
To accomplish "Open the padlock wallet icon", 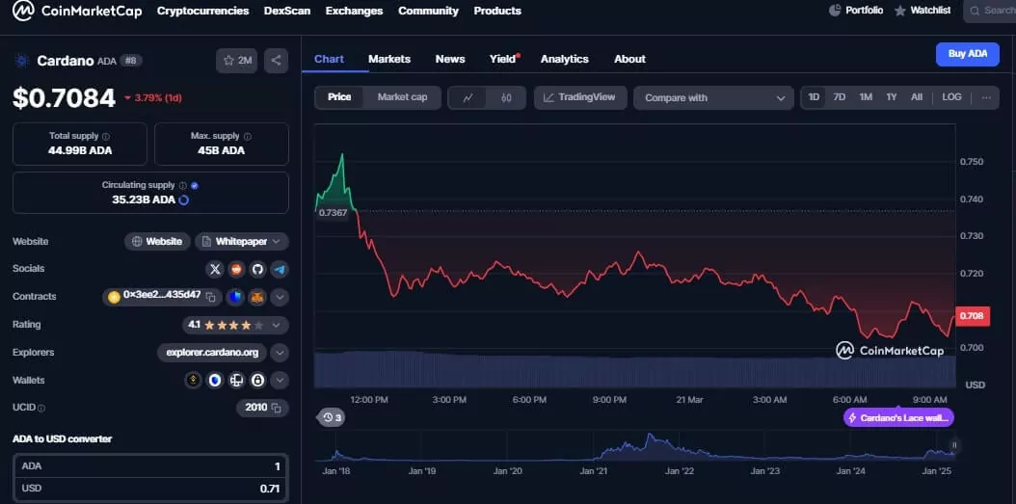I will click(258, 381).
